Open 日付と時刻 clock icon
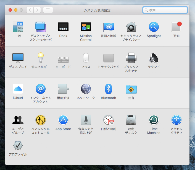Viewport: 195px width, 170px height. pyautogui.click(x=109, y=120)
